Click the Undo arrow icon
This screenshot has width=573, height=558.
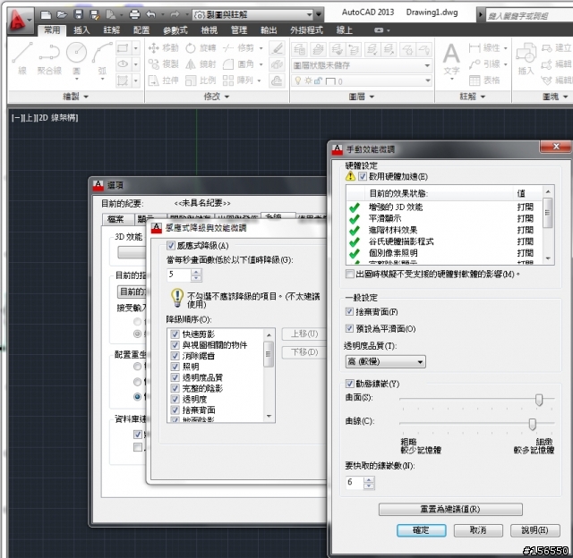click(150, 14)
